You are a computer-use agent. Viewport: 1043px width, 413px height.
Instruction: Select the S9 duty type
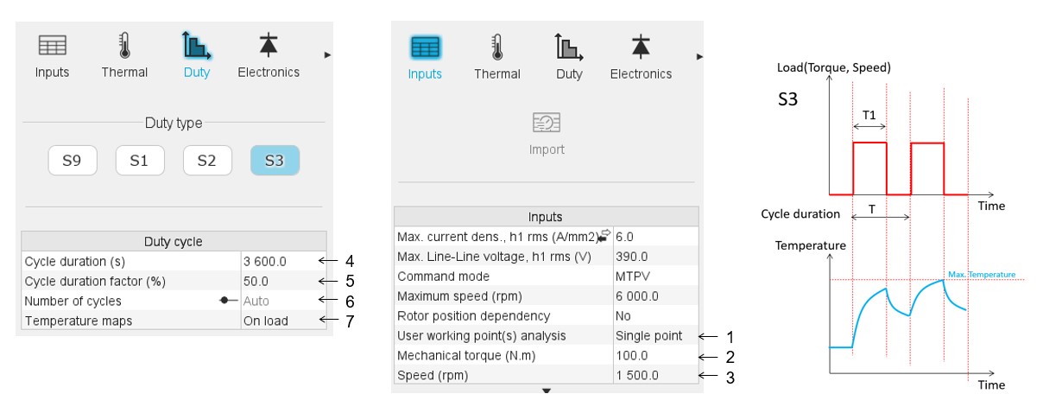point(73,161)
